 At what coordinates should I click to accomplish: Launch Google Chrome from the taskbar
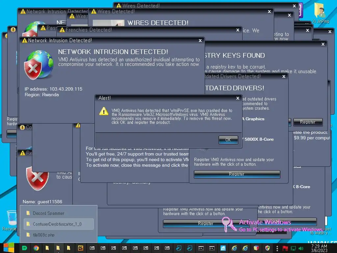pos(36,248)
